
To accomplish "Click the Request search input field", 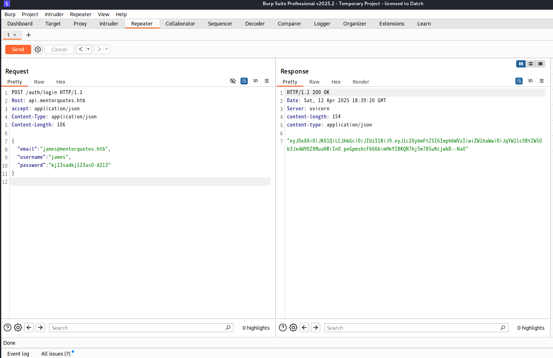I will (x=141, y=328).
